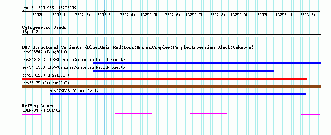Click the magenta LDLRAD4 gene line
The width and height of the screenshot is (331, 135).
click(x=171, y=114)
